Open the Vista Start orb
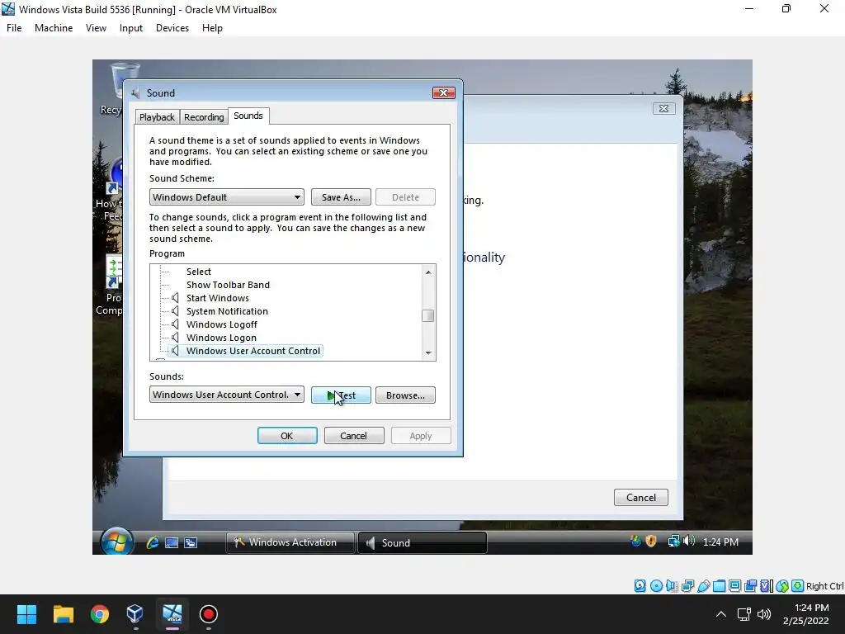 pos(116,542)
